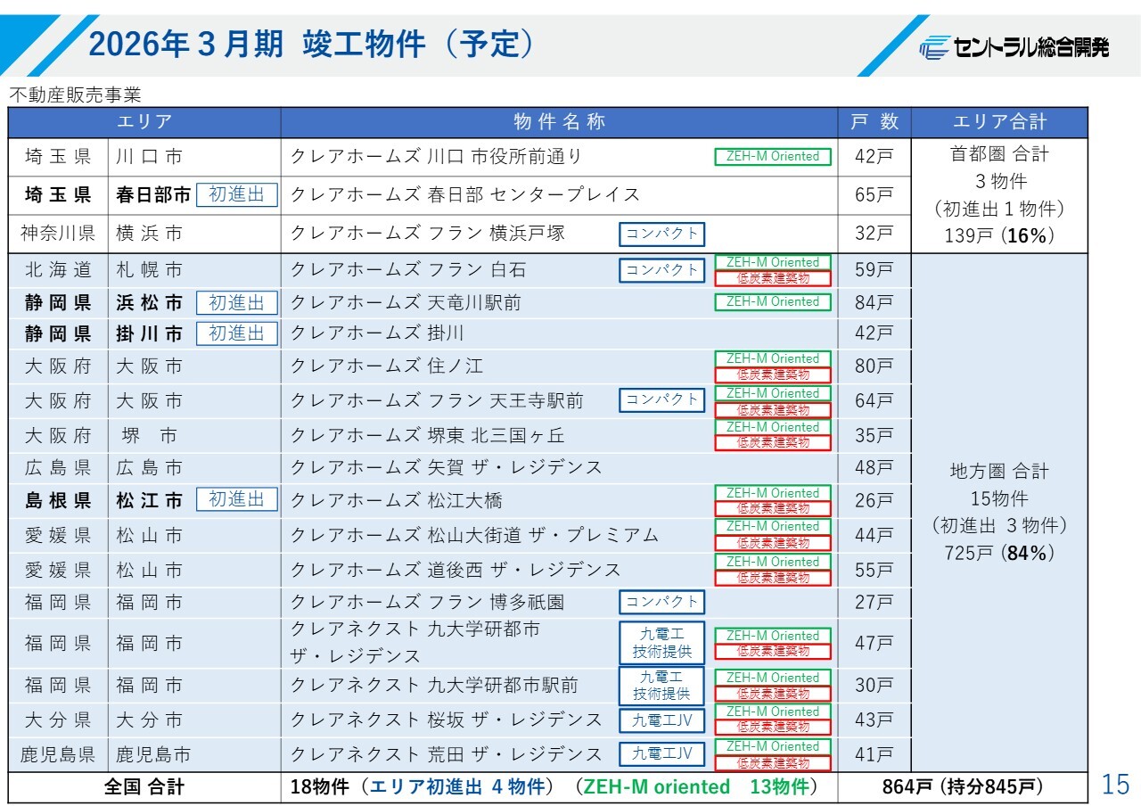Click 初進出 badge beside 浜松市

pyautogui.click(x=236, y=303)
